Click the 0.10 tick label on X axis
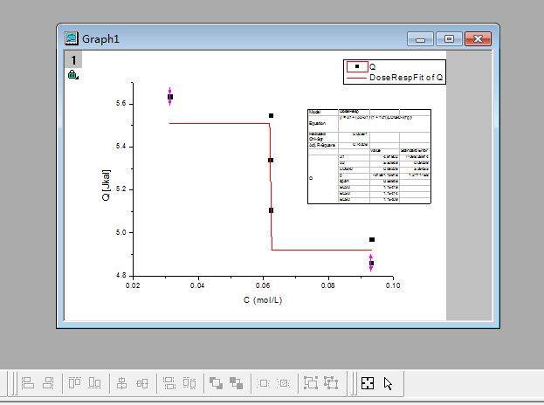This screenshot has width=544, height=405. 393,285
